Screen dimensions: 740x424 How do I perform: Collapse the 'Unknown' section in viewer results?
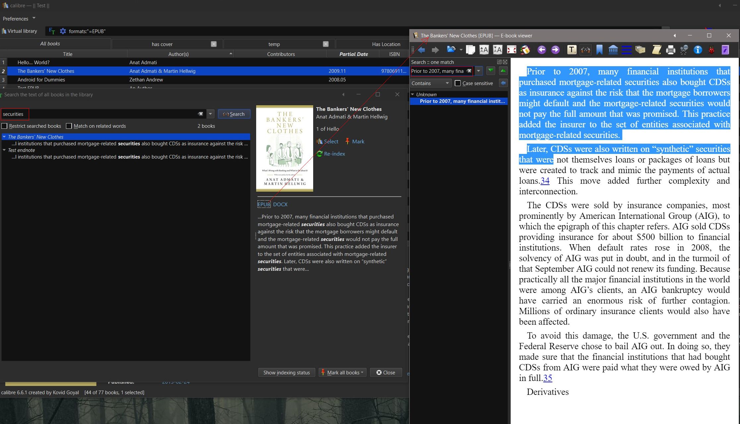(413, 94)
